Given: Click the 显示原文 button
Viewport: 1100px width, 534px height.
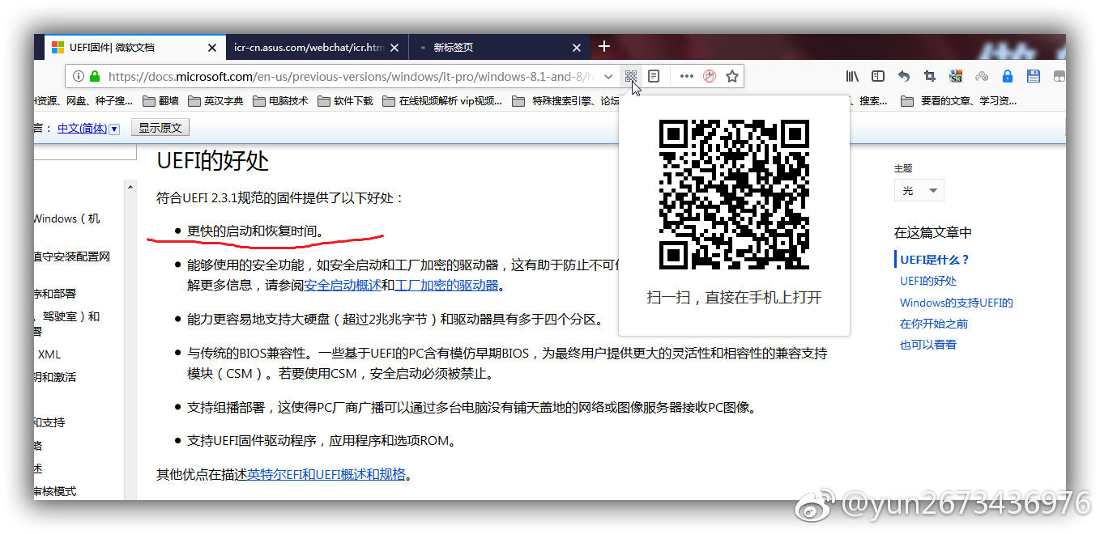Looking at the screenshot, I should click(x=160, y=128).
